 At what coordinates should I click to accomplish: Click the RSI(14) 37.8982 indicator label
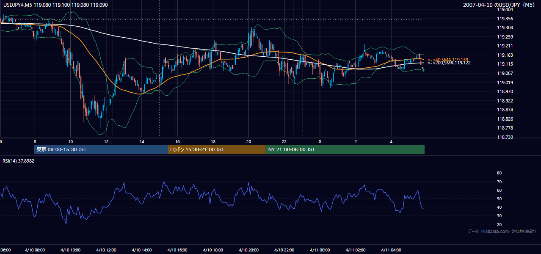coord(19,161)
